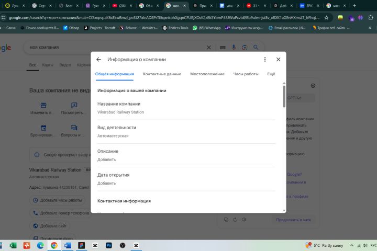Open the three-dot menu in company info dialog
This screenshot has height=251, width=377.
pyautogui.click(x=265, y=59)
